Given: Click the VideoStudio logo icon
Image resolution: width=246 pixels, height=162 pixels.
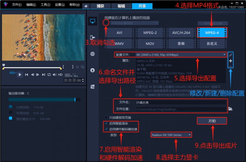Looking at the screenshot, I should click(x=6, y=4).
